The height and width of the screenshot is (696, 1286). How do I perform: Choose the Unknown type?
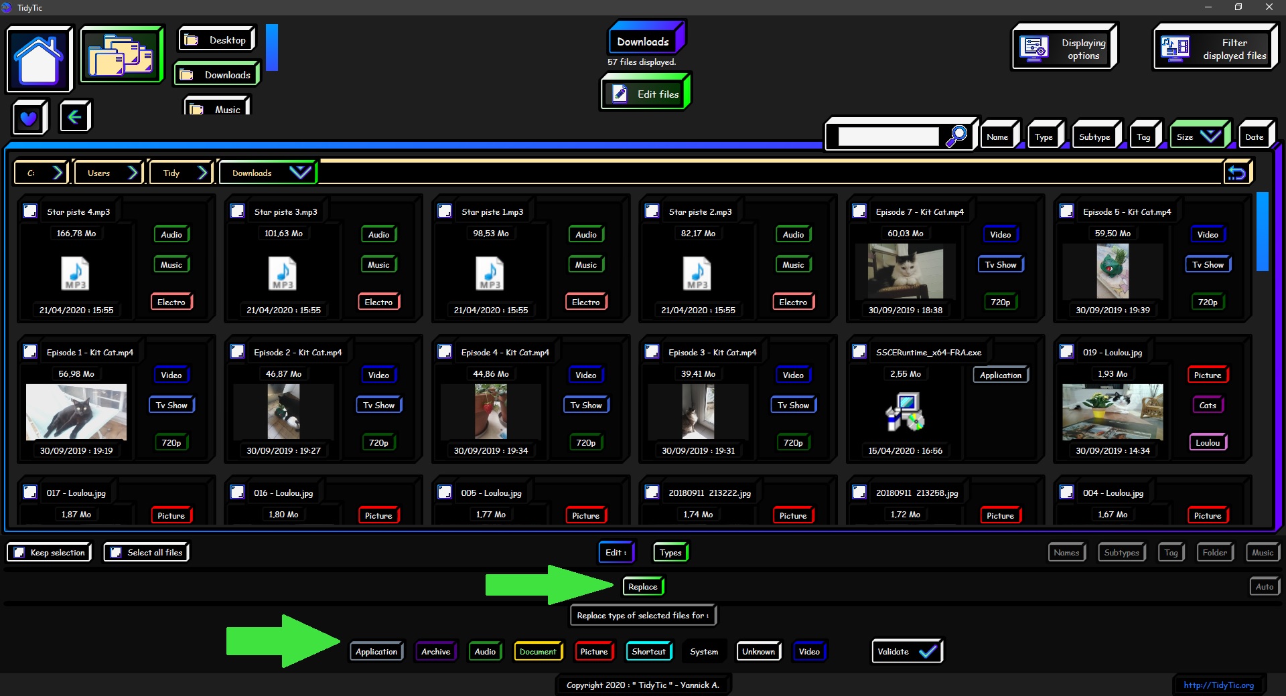(758, 652)
